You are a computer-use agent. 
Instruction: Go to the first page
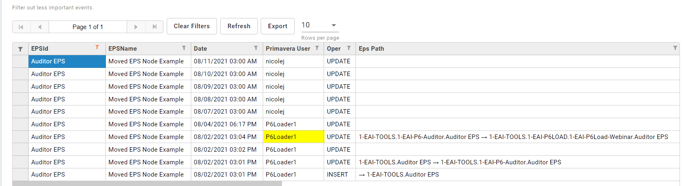coord(21,27)
